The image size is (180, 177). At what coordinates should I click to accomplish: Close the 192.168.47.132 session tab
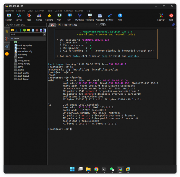click(x=96, y=25)
